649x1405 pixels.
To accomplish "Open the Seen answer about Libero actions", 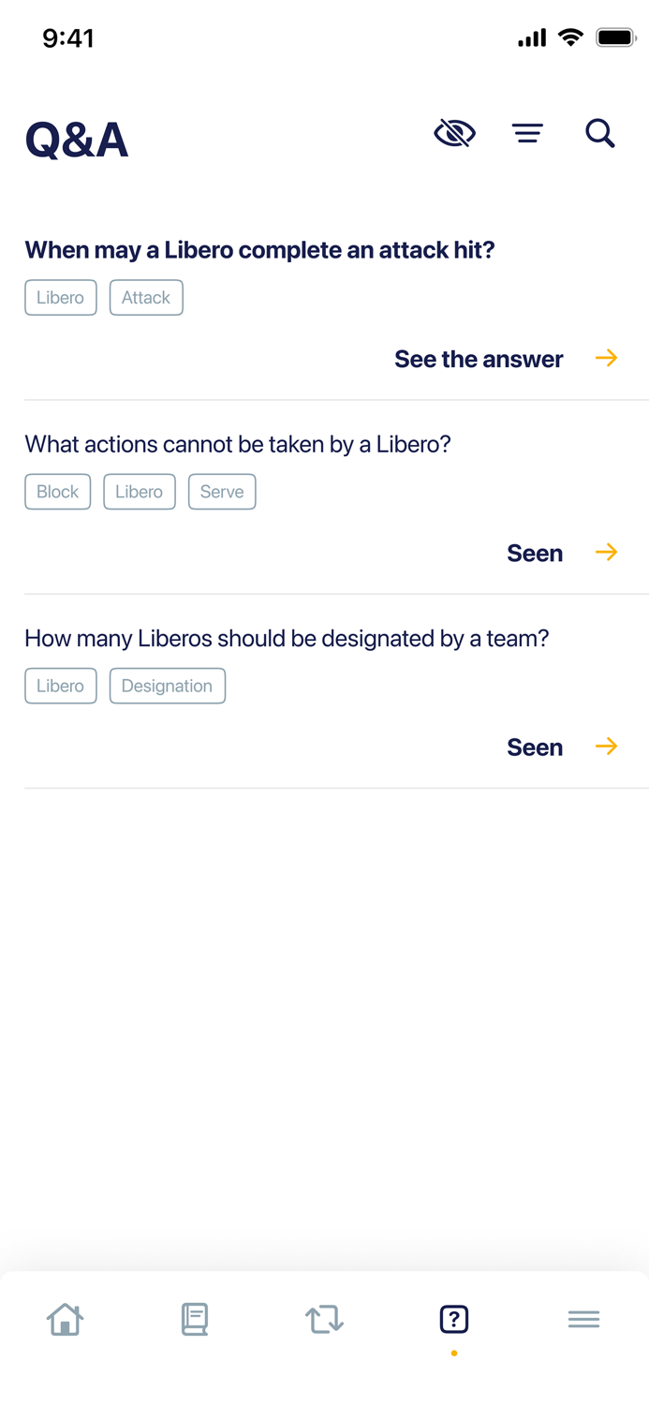I will 534,553.
